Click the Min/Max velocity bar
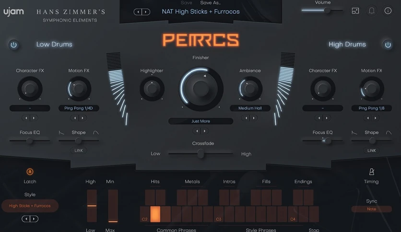The height and width of the screenshot is (232, 401). tap(113, 206)
